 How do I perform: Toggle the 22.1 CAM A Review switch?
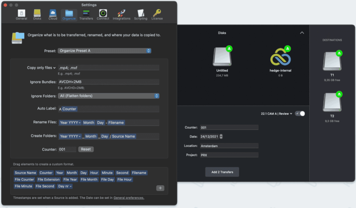300,114
